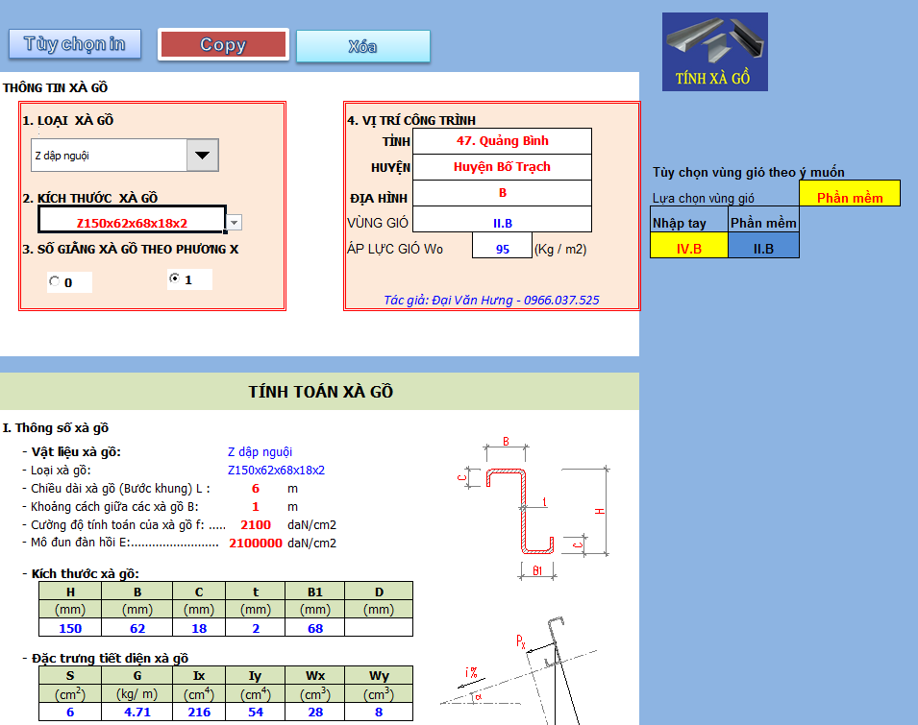
Task: Click the Ix value 216 cell
Action: 199,712
